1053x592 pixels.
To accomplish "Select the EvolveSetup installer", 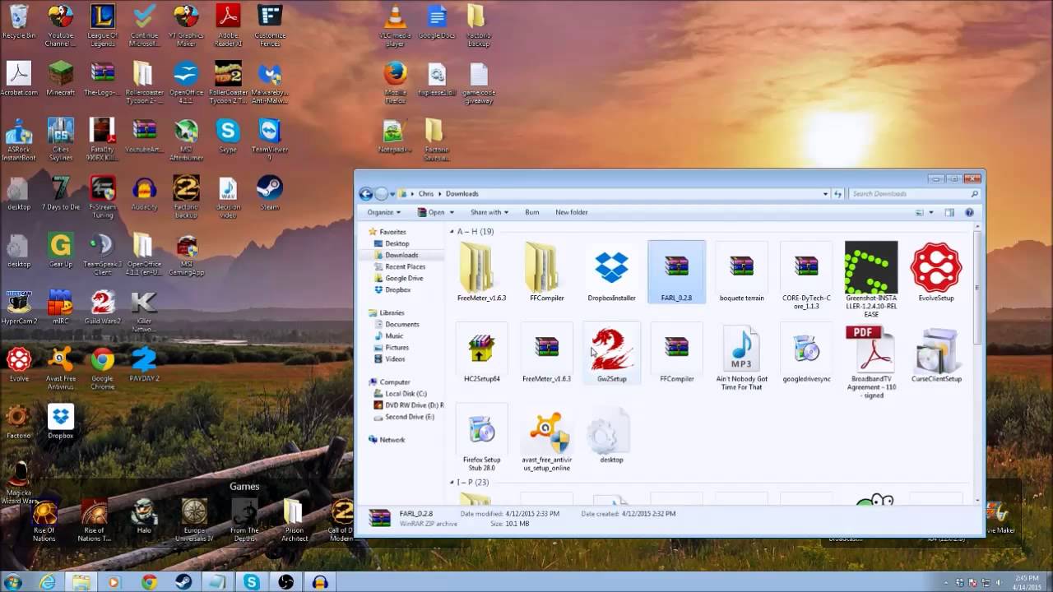I will point(936,272).
